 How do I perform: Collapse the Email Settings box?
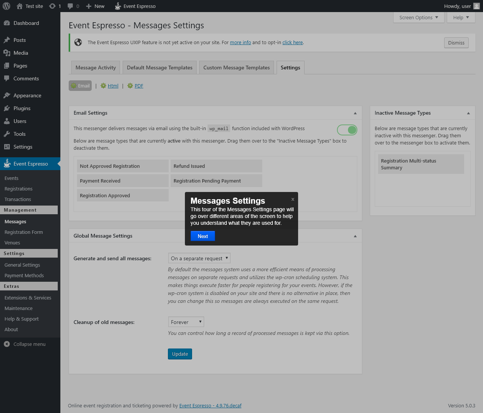tap(355, 113)
